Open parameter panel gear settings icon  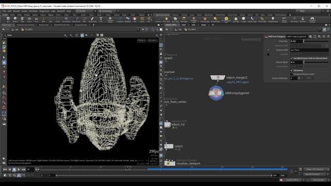(310, 37)
